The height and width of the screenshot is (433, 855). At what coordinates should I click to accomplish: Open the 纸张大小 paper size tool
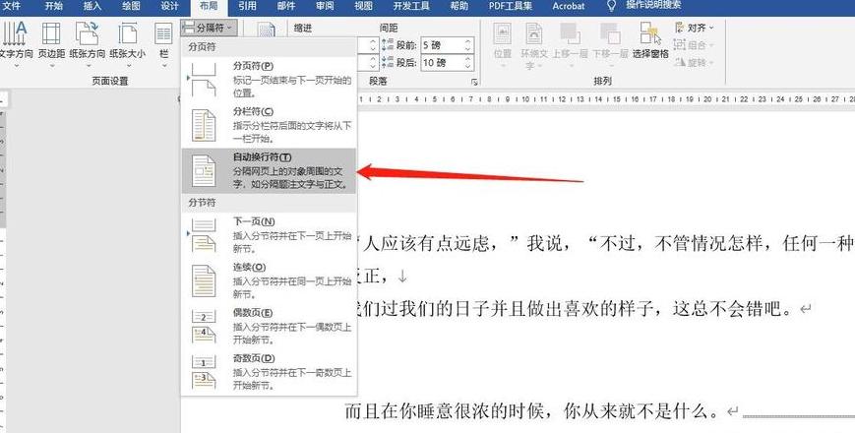(128, 42)
